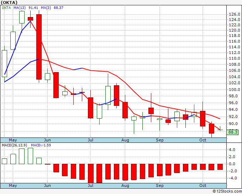Click the green OKTA legend text
Screen dimensions: 242x194
6,7
